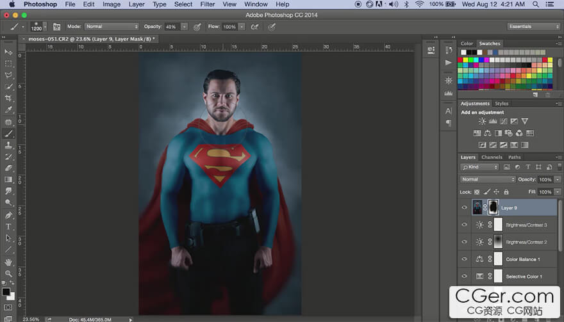564x322 pixels.
Task: Select the Clone Stamp tool
Action: pos(8,145)
